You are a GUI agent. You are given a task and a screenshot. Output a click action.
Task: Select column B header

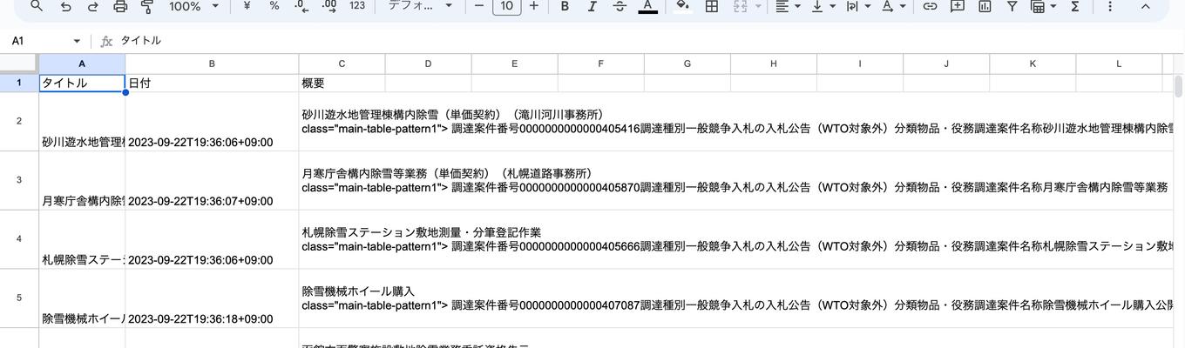click(x=212, y=64)
